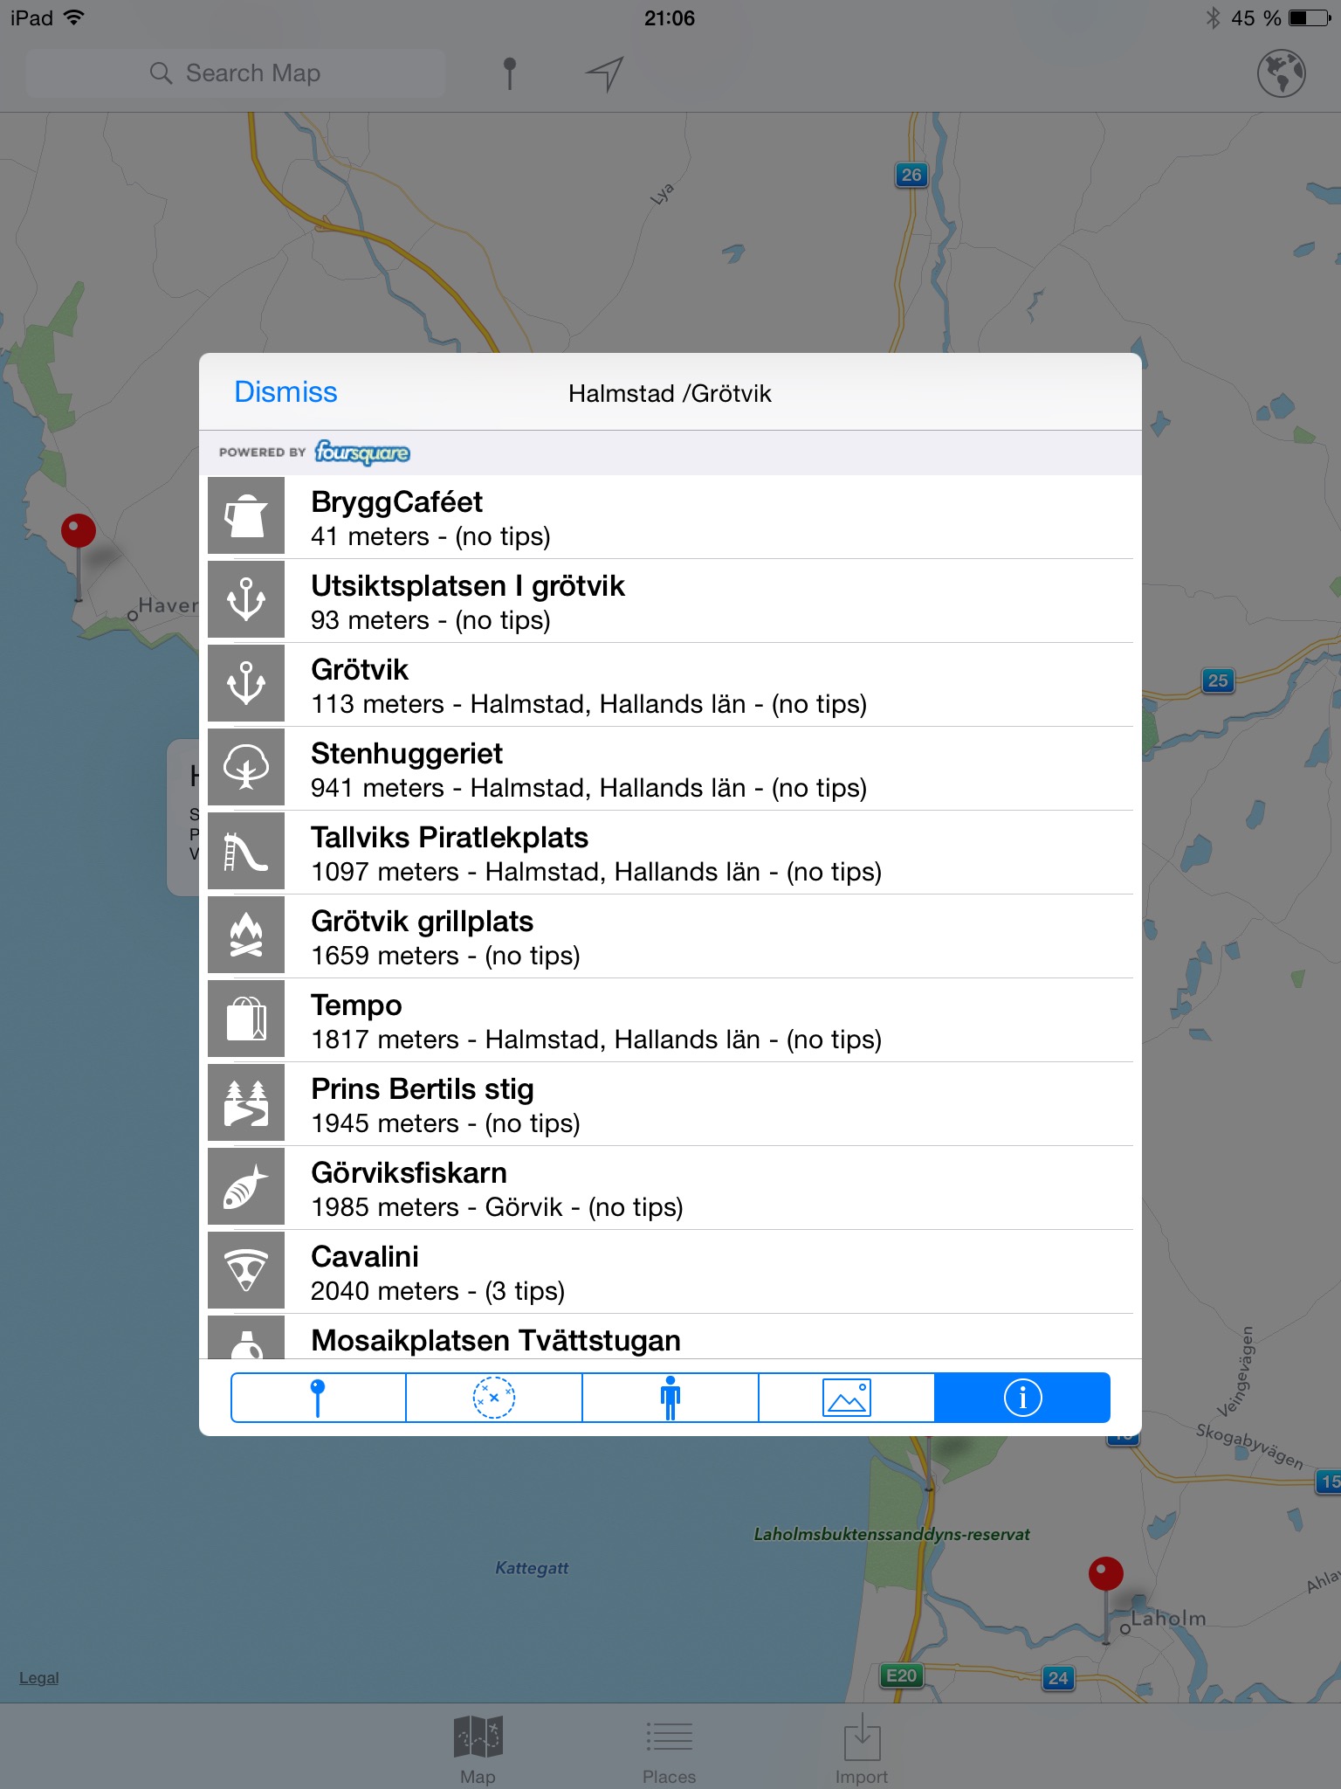Tap the red pin near Laholm

coord(1105,1575)
